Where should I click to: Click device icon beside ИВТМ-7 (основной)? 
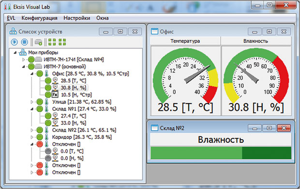[x=38, y=67]
